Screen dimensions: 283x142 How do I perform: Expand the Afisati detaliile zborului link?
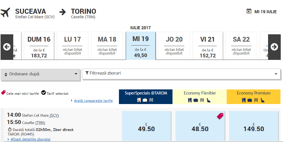pyautogui.click(x=30, y=139)
